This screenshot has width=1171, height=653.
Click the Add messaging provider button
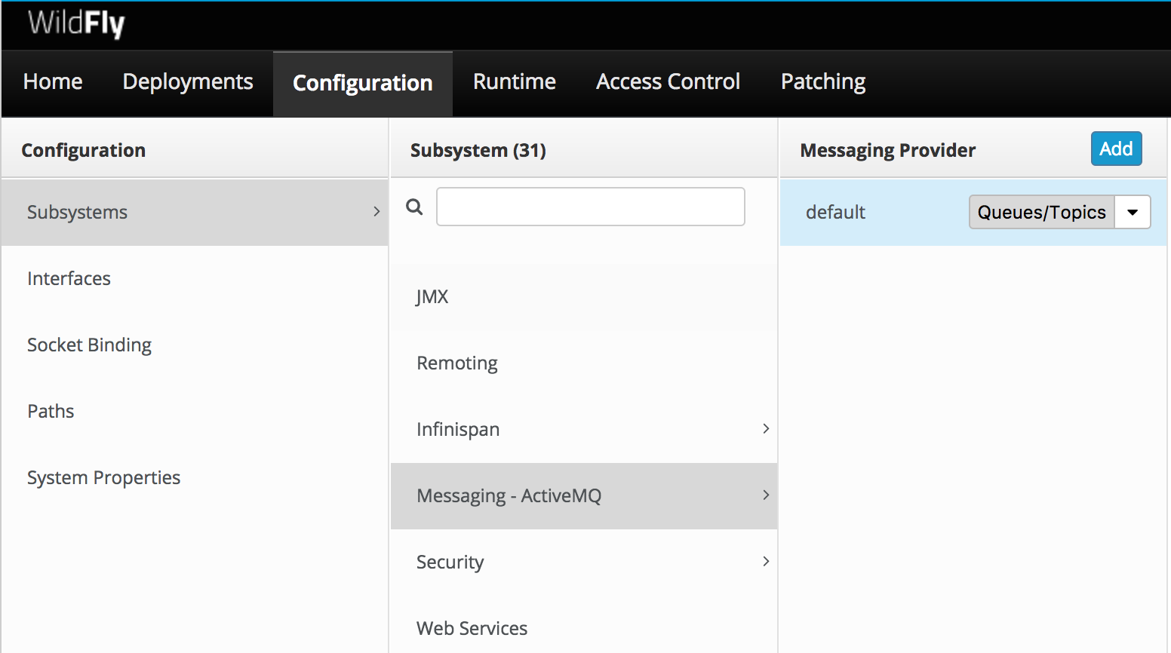coord(1116,149)
